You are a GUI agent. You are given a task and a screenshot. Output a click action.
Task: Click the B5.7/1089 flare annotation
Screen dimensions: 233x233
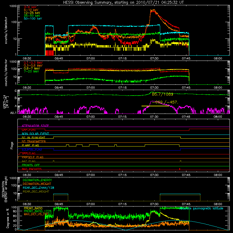click(163, 94)
